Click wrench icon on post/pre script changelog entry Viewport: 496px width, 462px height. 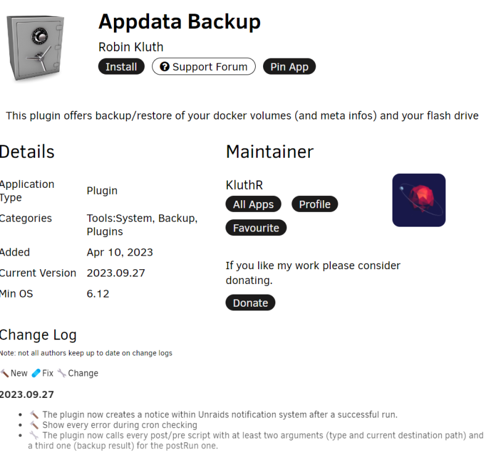click(34, 436)
